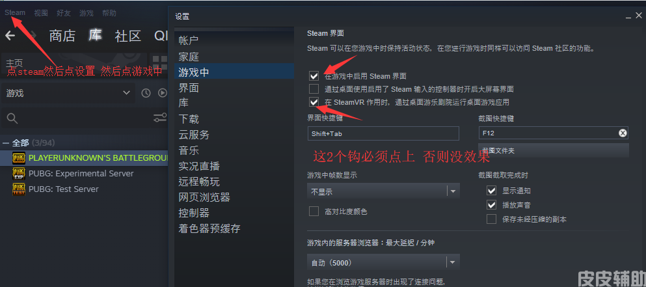Toggle 在游戏中启用 Steam 界面 checkbox
The height and width of the screenshot is (287, 646).
pos(314,76)
